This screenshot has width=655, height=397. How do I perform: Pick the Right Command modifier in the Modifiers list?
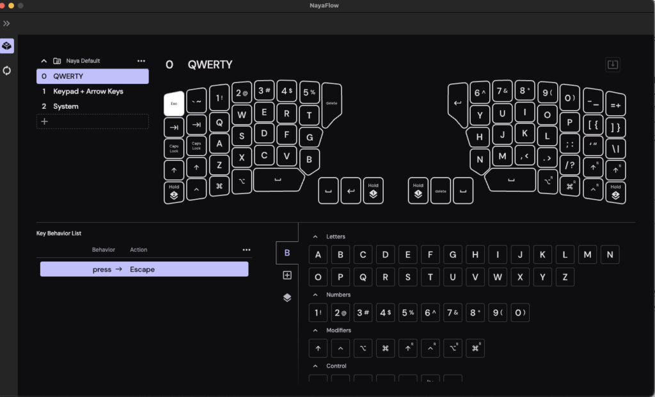[x=475, y=348]
